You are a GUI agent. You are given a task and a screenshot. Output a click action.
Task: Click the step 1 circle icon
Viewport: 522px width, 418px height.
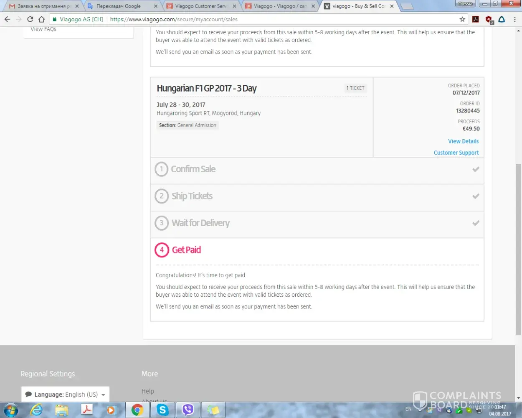coord(162,169)
